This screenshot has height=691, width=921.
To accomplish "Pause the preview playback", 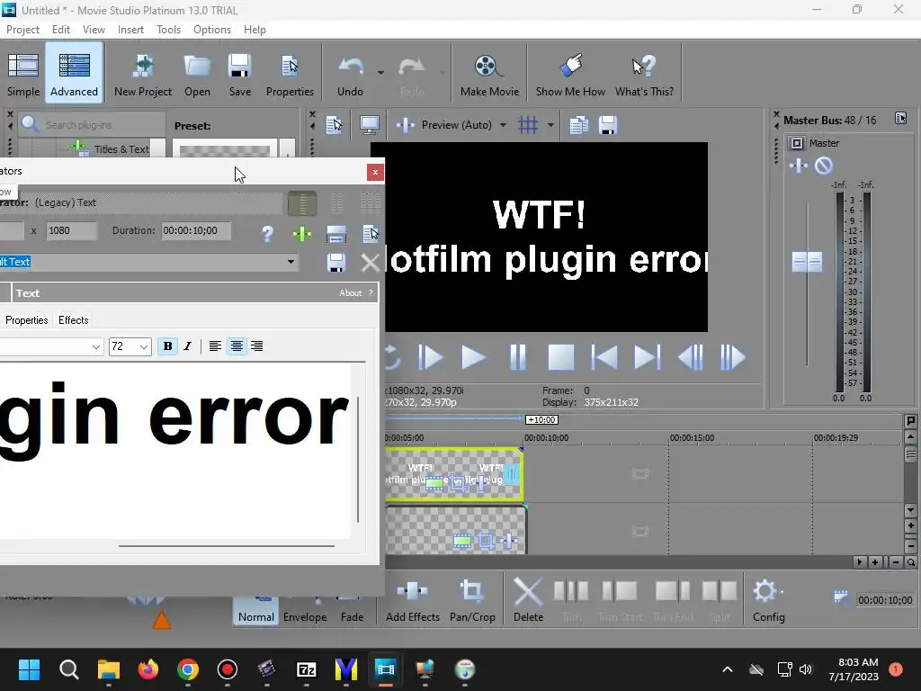I will 517,357.
